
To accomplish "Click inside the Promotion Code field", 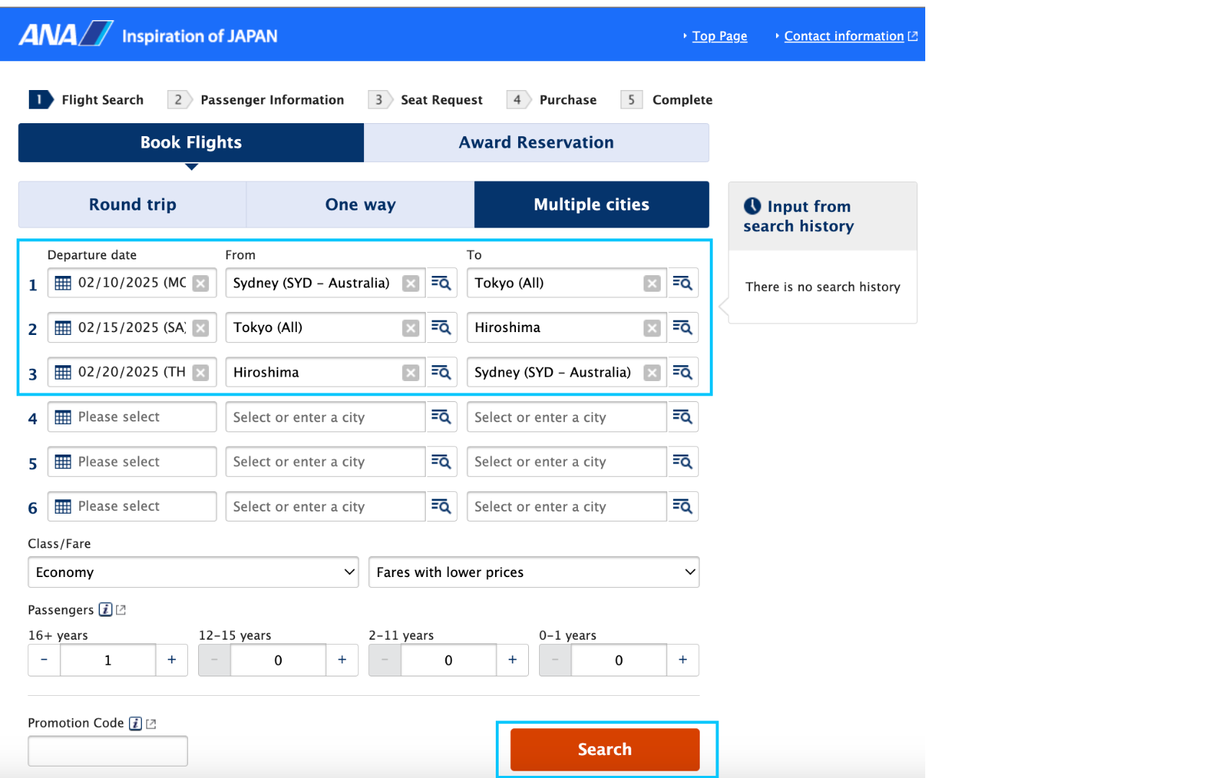I will coord(107,750).
